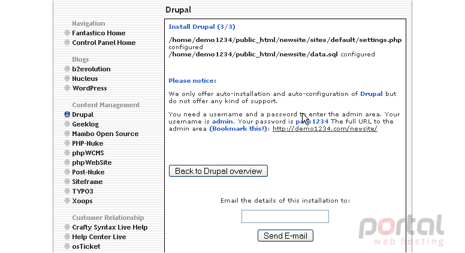The width and height of the screenshot is (465, 253).
Task: Click bullet icon beside Crafty Syntax Live Help
Action: (x=67, y=227)
